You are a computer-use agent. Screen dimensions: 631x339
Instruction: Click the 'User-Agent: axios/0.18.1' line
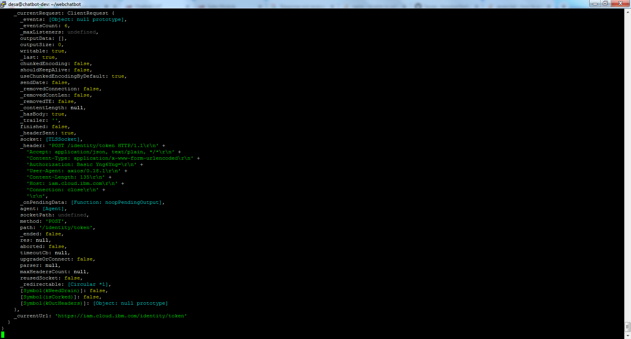pyautogui.click(x=77, y=171)
